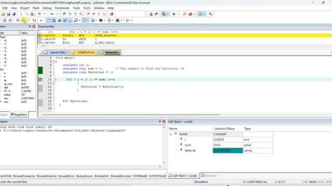332x186 pixels.
Task: Switch to the Memory 1 tab
Action: [210, 176]
